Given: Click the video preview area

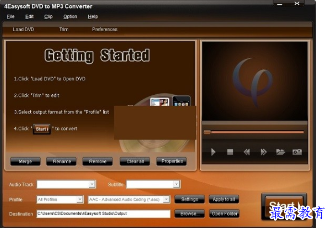Looking at the screenshot, I should point(255,81).
